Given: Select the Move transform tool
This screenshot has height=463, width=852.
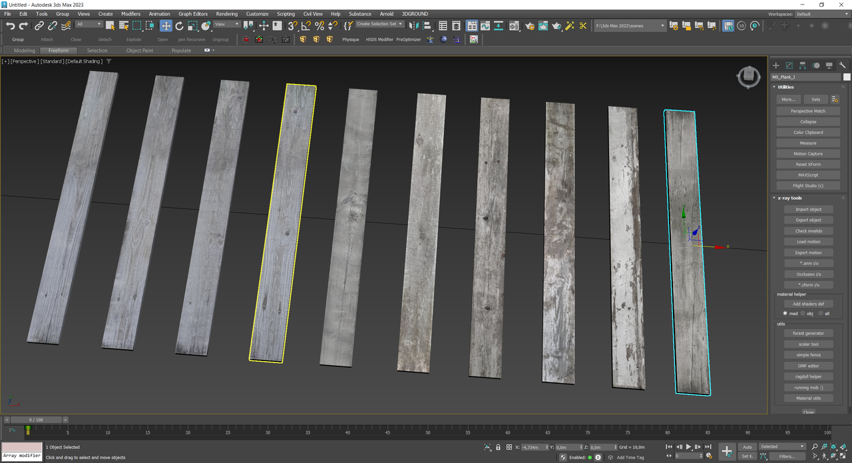Looking at the screenshot, I should [166, 25].
